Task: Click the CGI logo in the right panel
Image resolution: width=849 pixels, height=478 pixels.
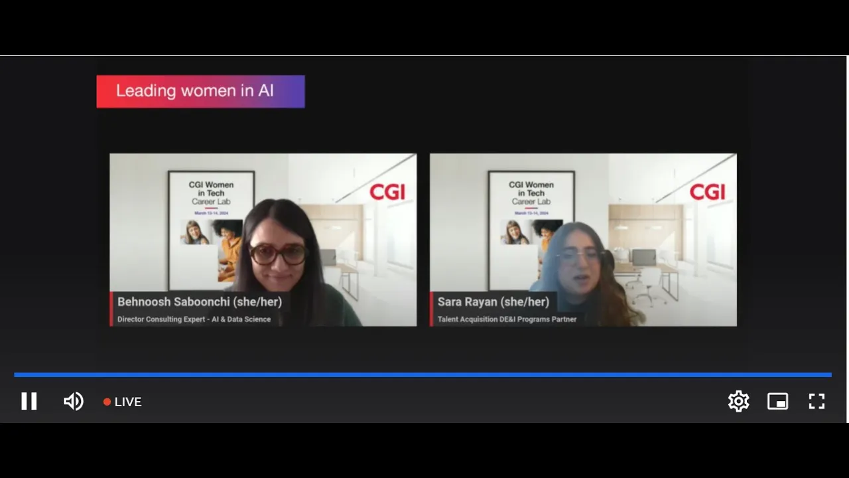Action: [x=707, y=192]
